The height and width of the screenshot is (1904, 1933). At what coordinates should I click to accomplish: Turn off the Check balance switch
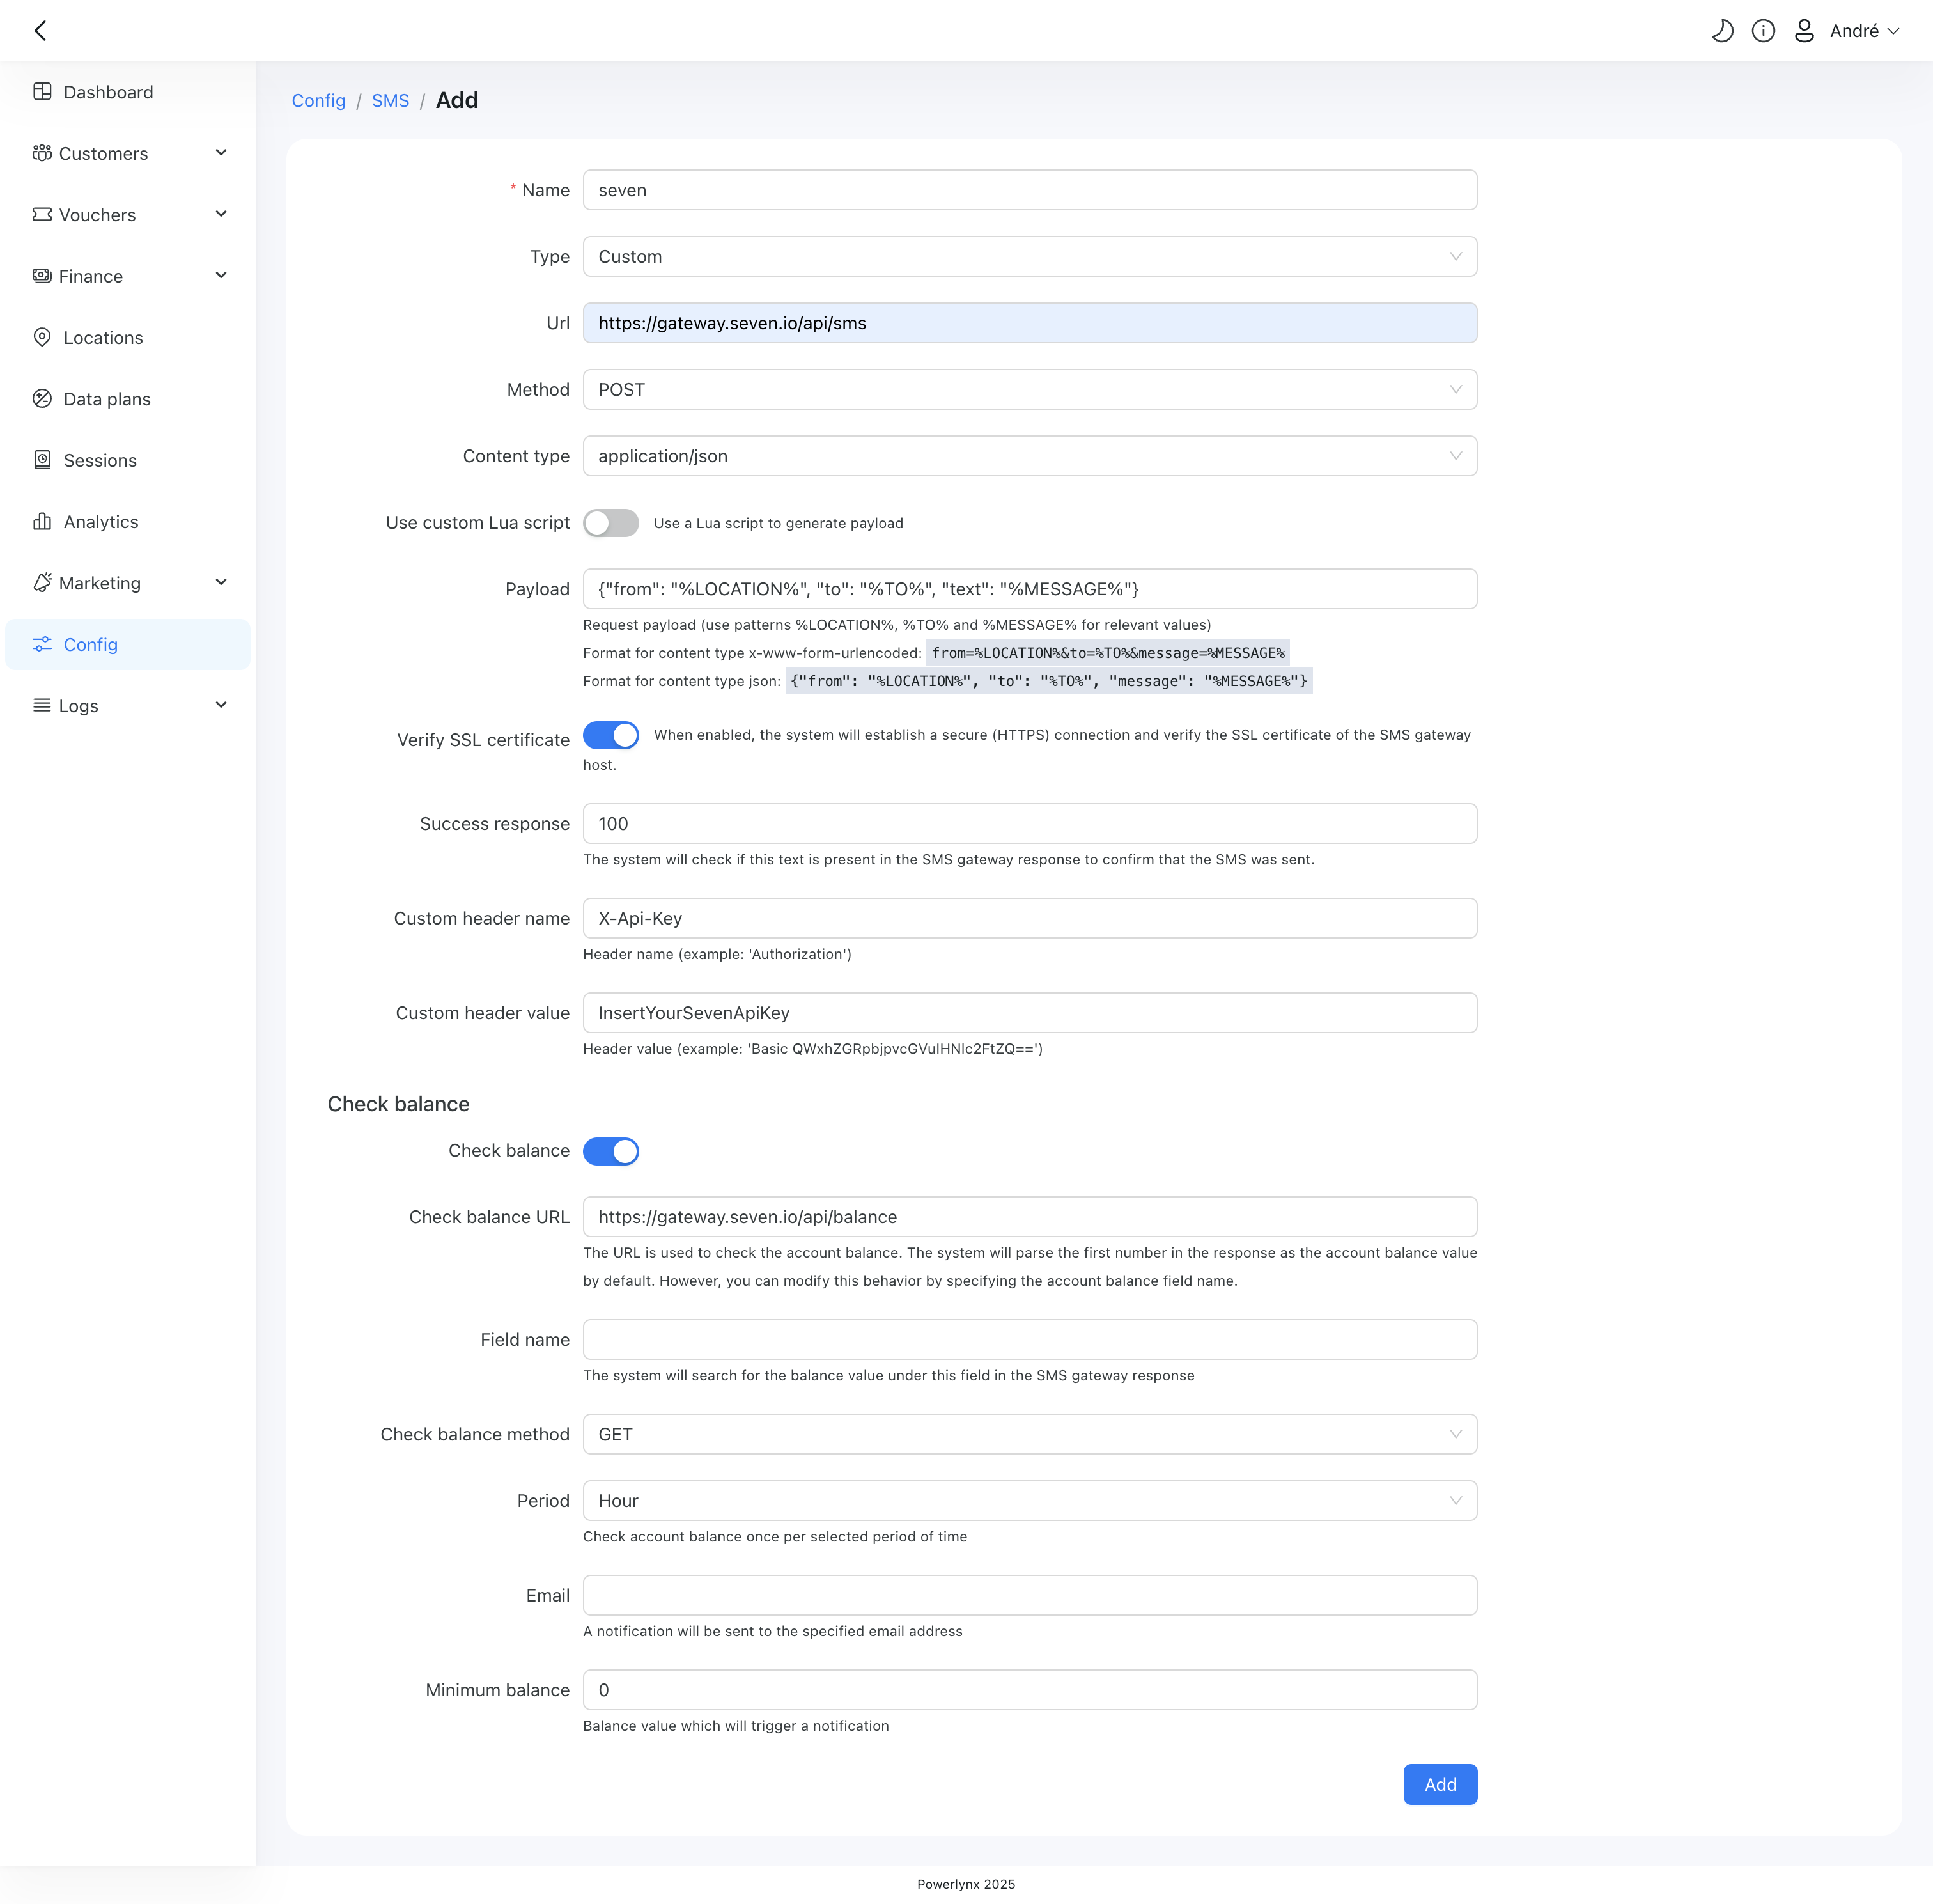610,1151
